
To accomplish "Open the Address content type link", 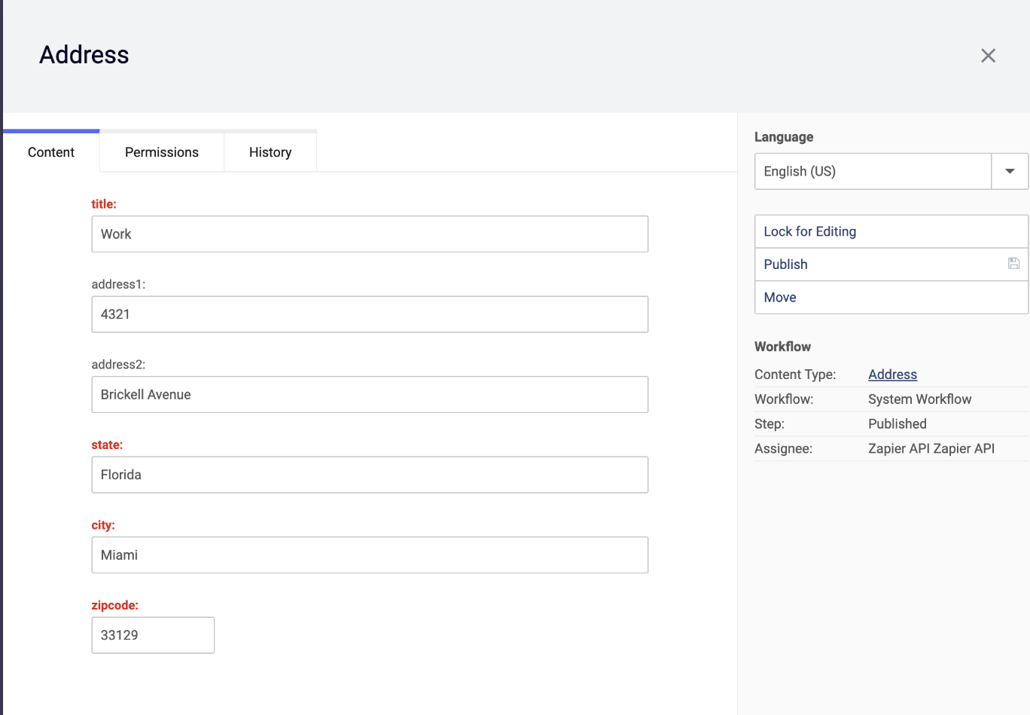I will [x=892, y=374].
